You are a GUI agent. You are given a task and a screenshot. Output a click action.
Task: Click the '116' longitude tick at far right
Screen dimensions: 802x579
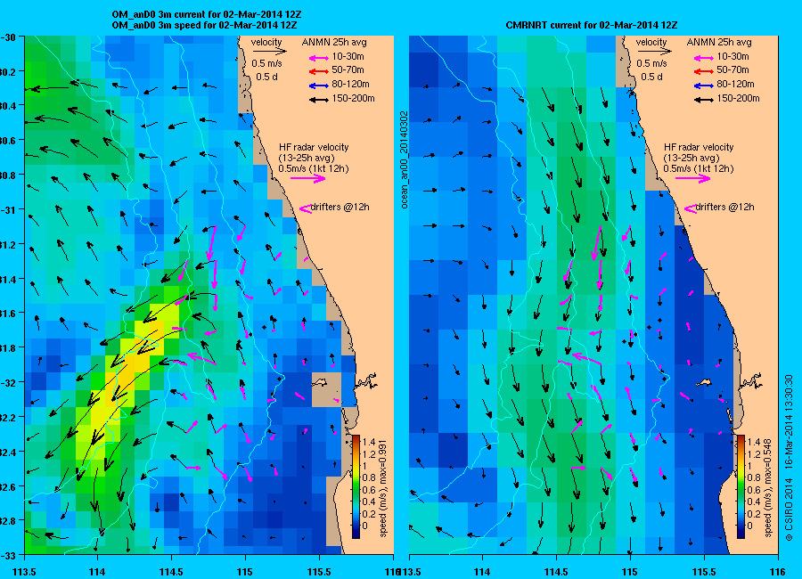[777, 572]
